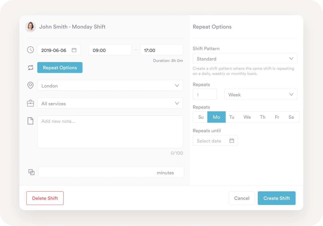The width and height of the screenshot is (323, 226).
Task: Enable Wednesday as a repeat day
Action: [x=247, y=117]
